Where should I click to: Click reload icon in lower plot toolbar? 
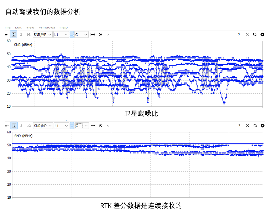[x=255, y=126]
